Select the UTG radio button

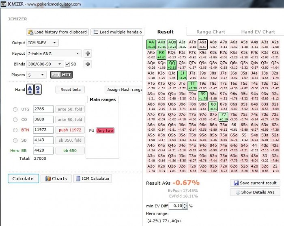coord(15,109)
